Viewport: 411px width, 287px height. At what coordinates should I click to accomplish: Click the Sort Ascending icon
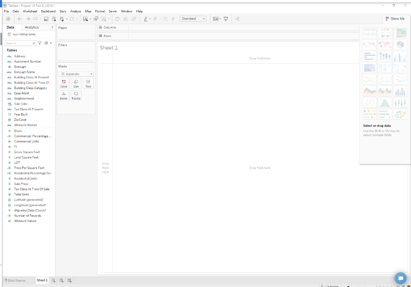tap(126, 19)
